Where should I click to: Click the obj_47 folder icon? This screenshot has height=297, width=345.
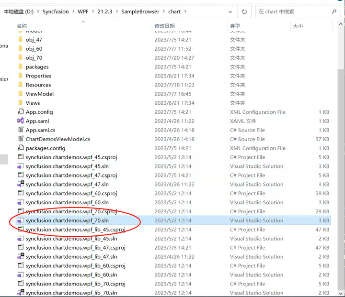click(21, 39)
